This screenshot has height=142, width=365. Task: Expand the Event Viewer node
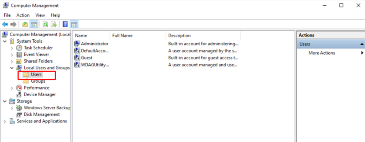point(12,55)
